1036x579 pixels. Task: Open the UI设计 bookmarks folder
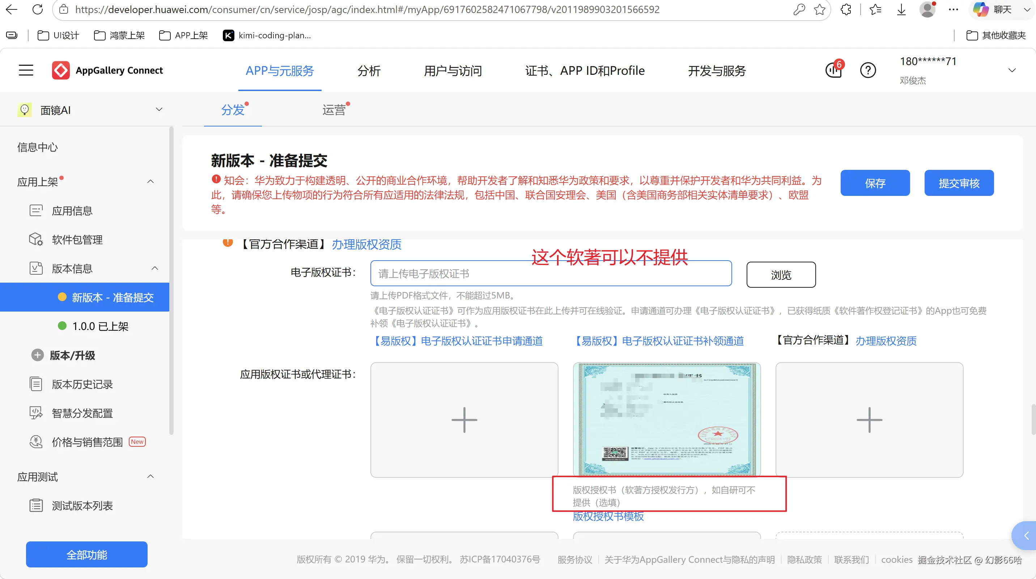pos(58,35)
